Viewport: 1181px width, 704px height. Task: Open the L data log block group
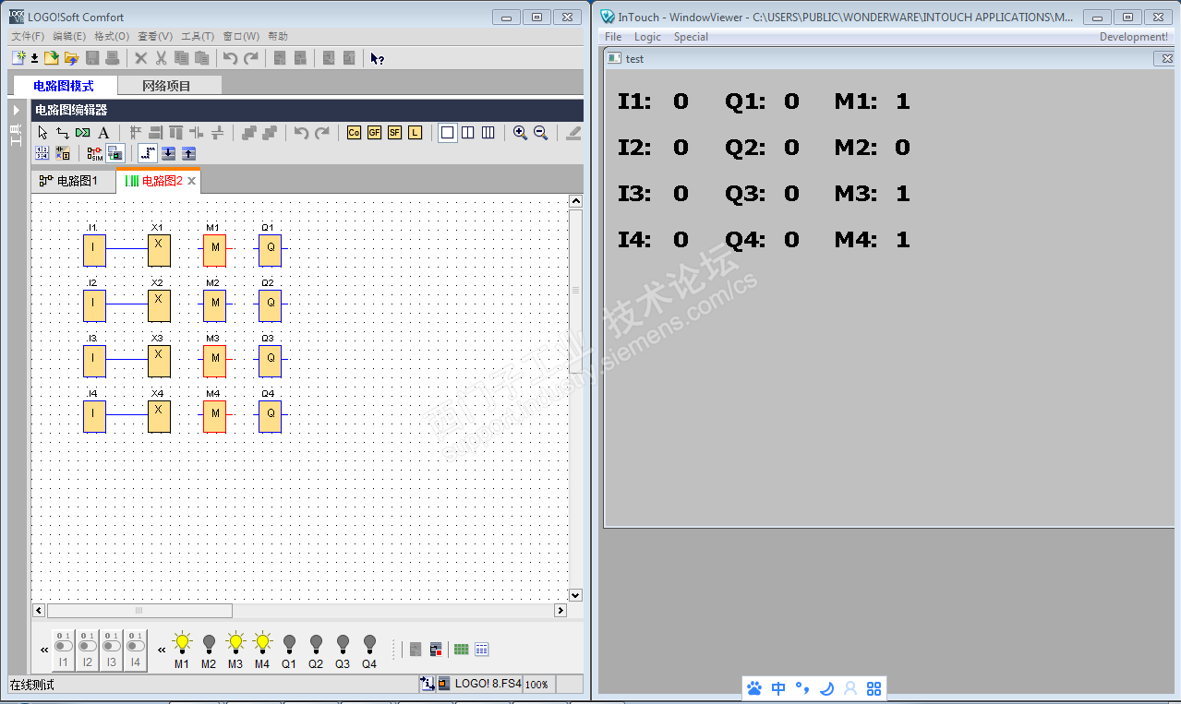pyautogui.click(x=415, y=133)
